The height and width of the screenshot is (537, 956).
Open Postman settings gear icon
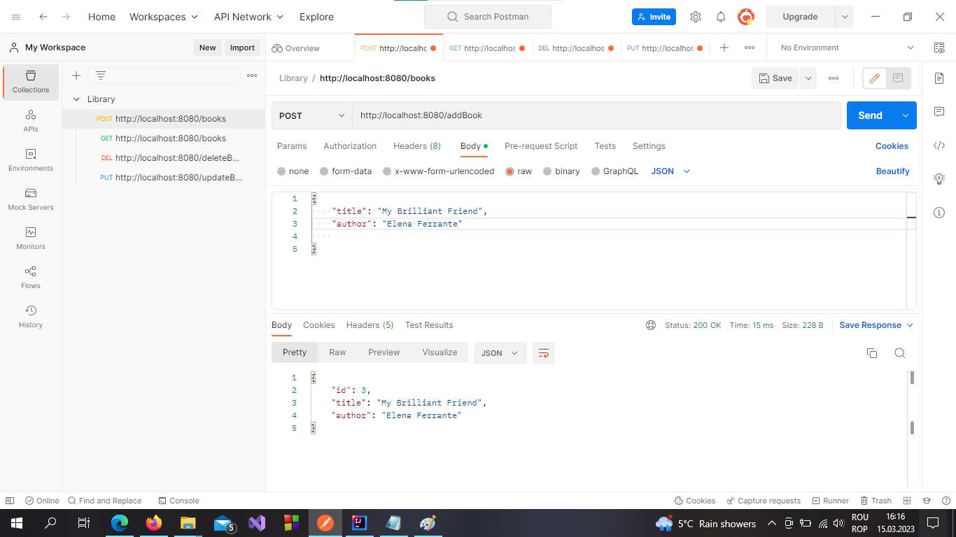click(695, 17)
